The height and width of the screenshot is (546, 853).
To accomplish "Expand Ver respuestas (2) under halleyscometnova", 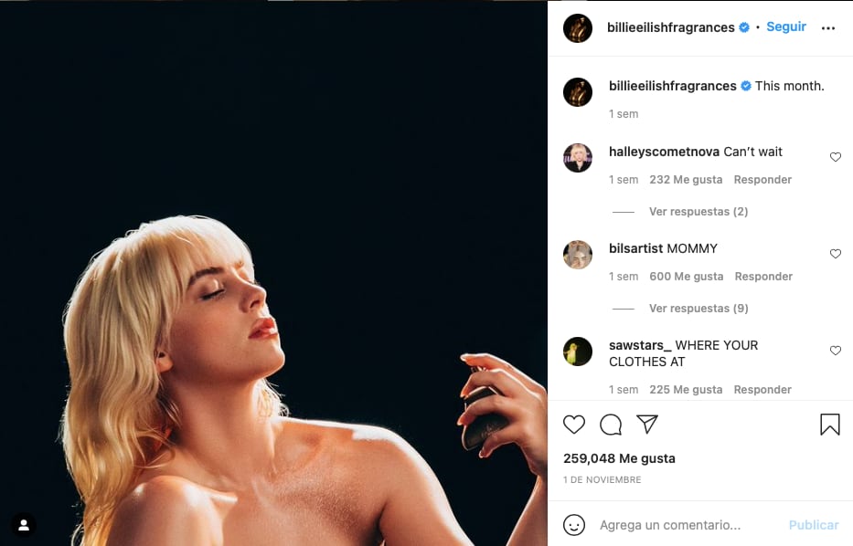I will click(698, 211).
